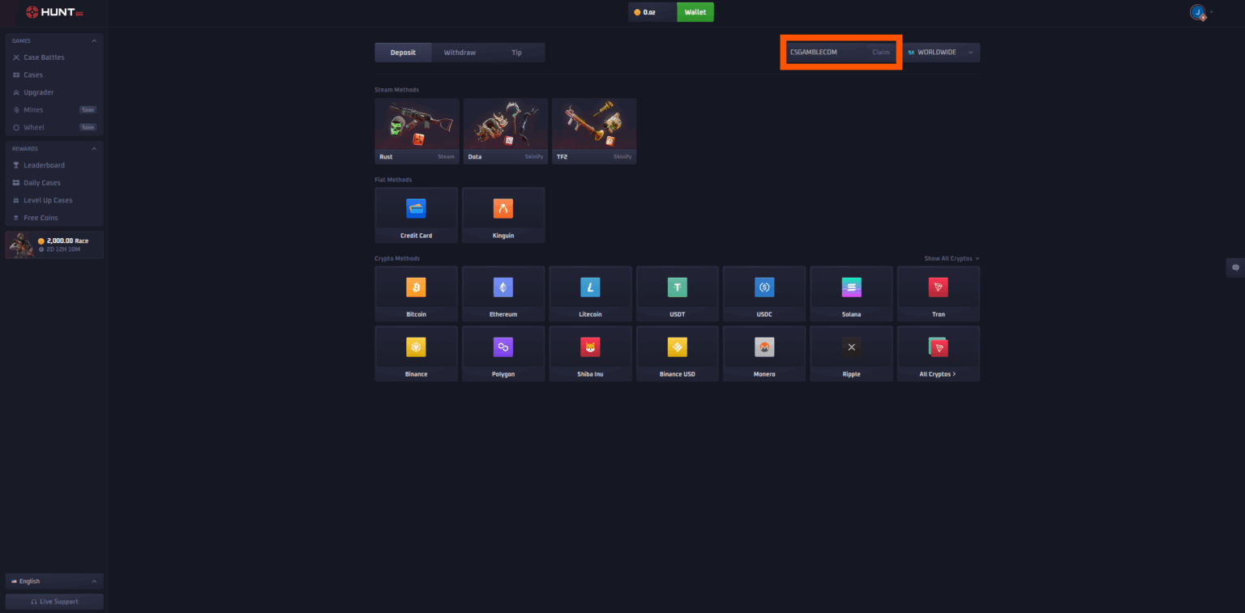Collapse the REWARDS sidebar section
This screenshot has width=1245, height=613.
click(x=93, y=148)
